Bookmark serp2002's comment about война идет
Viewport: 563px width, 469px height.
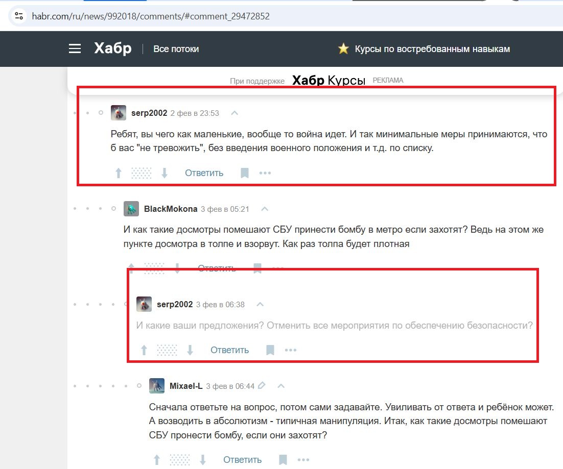pyautogui.click(x=245, y=173)
